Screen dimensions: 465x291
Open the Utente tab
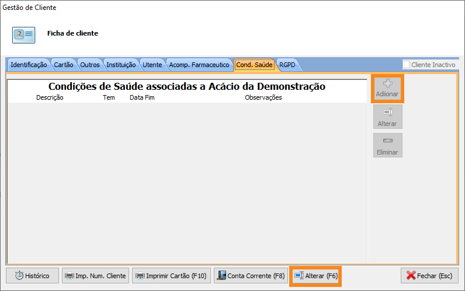[x=152, y=65]
